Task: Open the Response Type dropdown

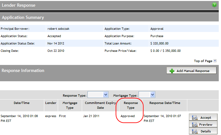Action: [x=98, y=95]
